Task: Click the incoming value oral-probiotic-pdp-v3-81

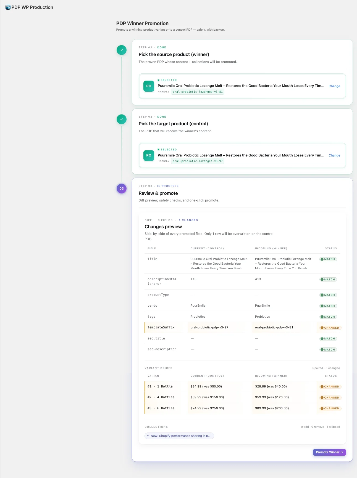Action: [274, 327]
